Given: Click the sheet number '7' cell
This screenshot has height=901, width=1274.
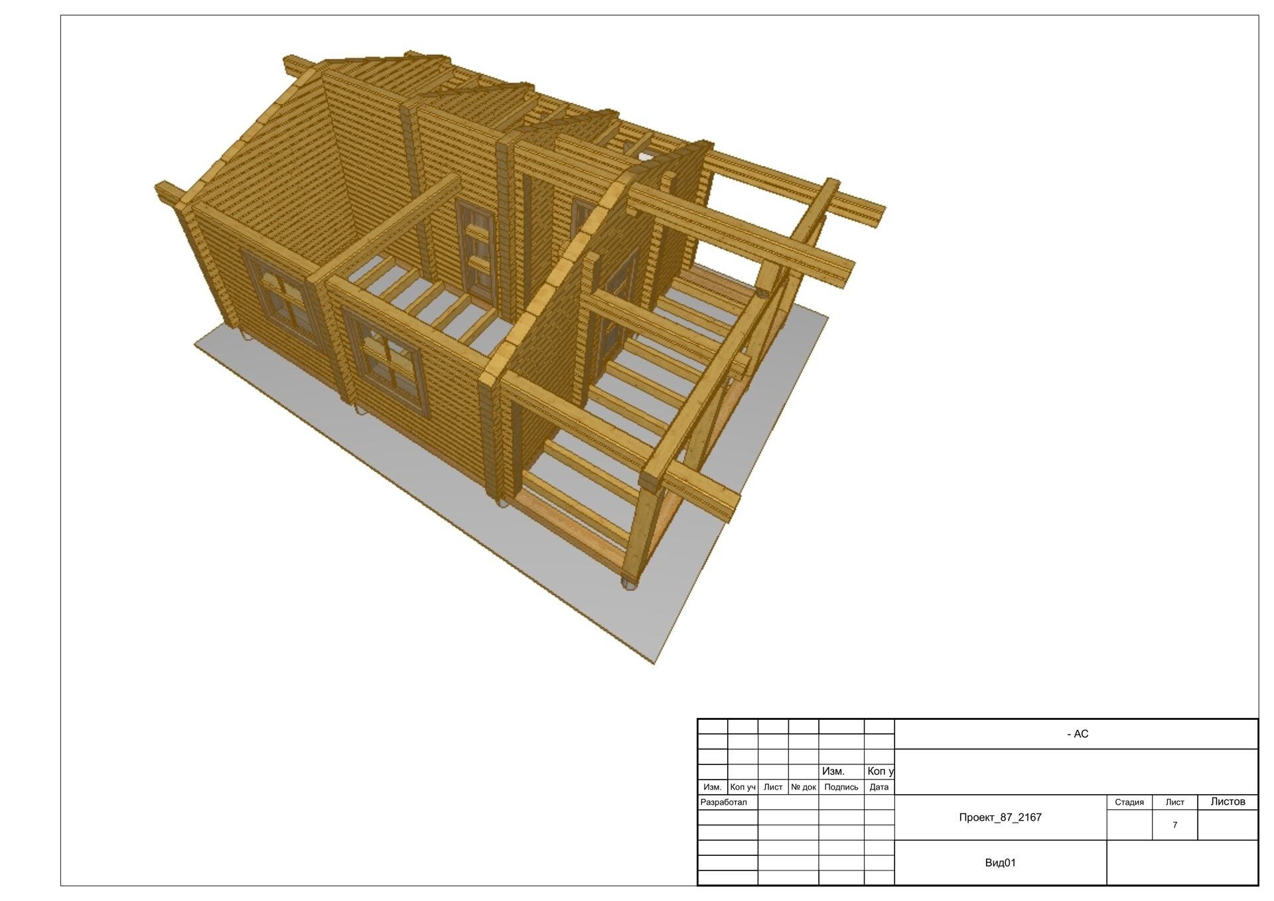Looking at the screenshot, I should (x=1174, y=825).
